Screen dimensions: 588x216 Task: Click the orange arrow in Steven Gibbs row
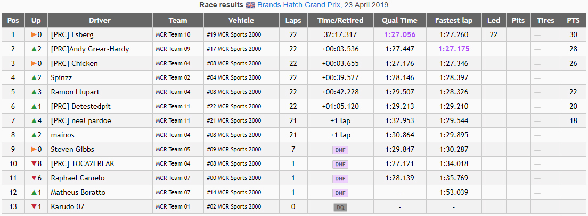pos(34,150)
